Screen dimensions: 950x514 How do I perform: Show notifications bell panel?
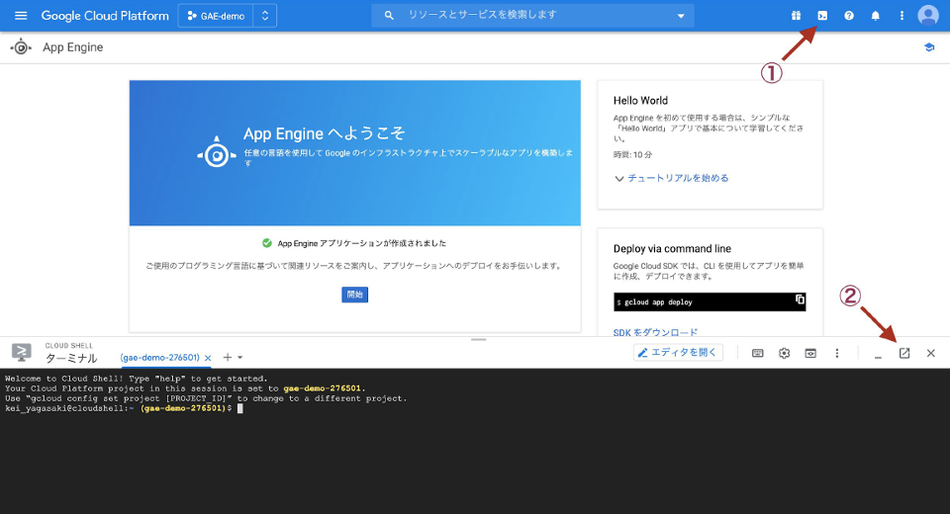[x=876, y=16]
